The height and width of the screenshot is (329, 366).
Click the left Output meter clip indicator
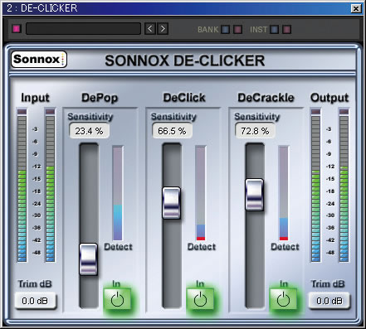[315, 112]
